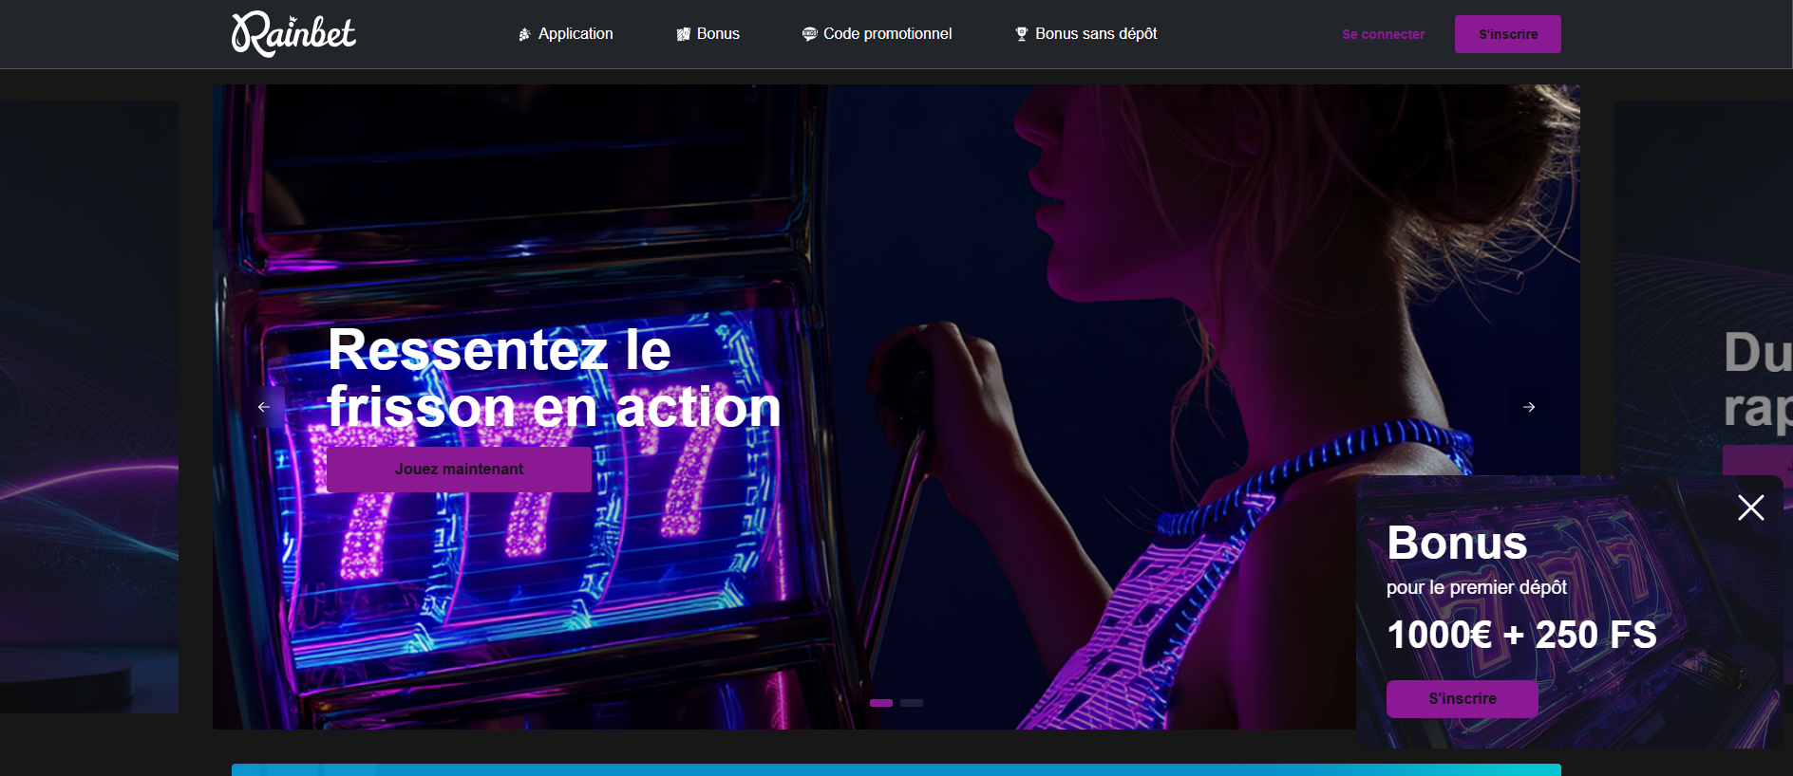1793x776 pixels.
Task: Click the Ressentez le frisson en action headline
Action: pyautogui.click(x=554, y=379)
